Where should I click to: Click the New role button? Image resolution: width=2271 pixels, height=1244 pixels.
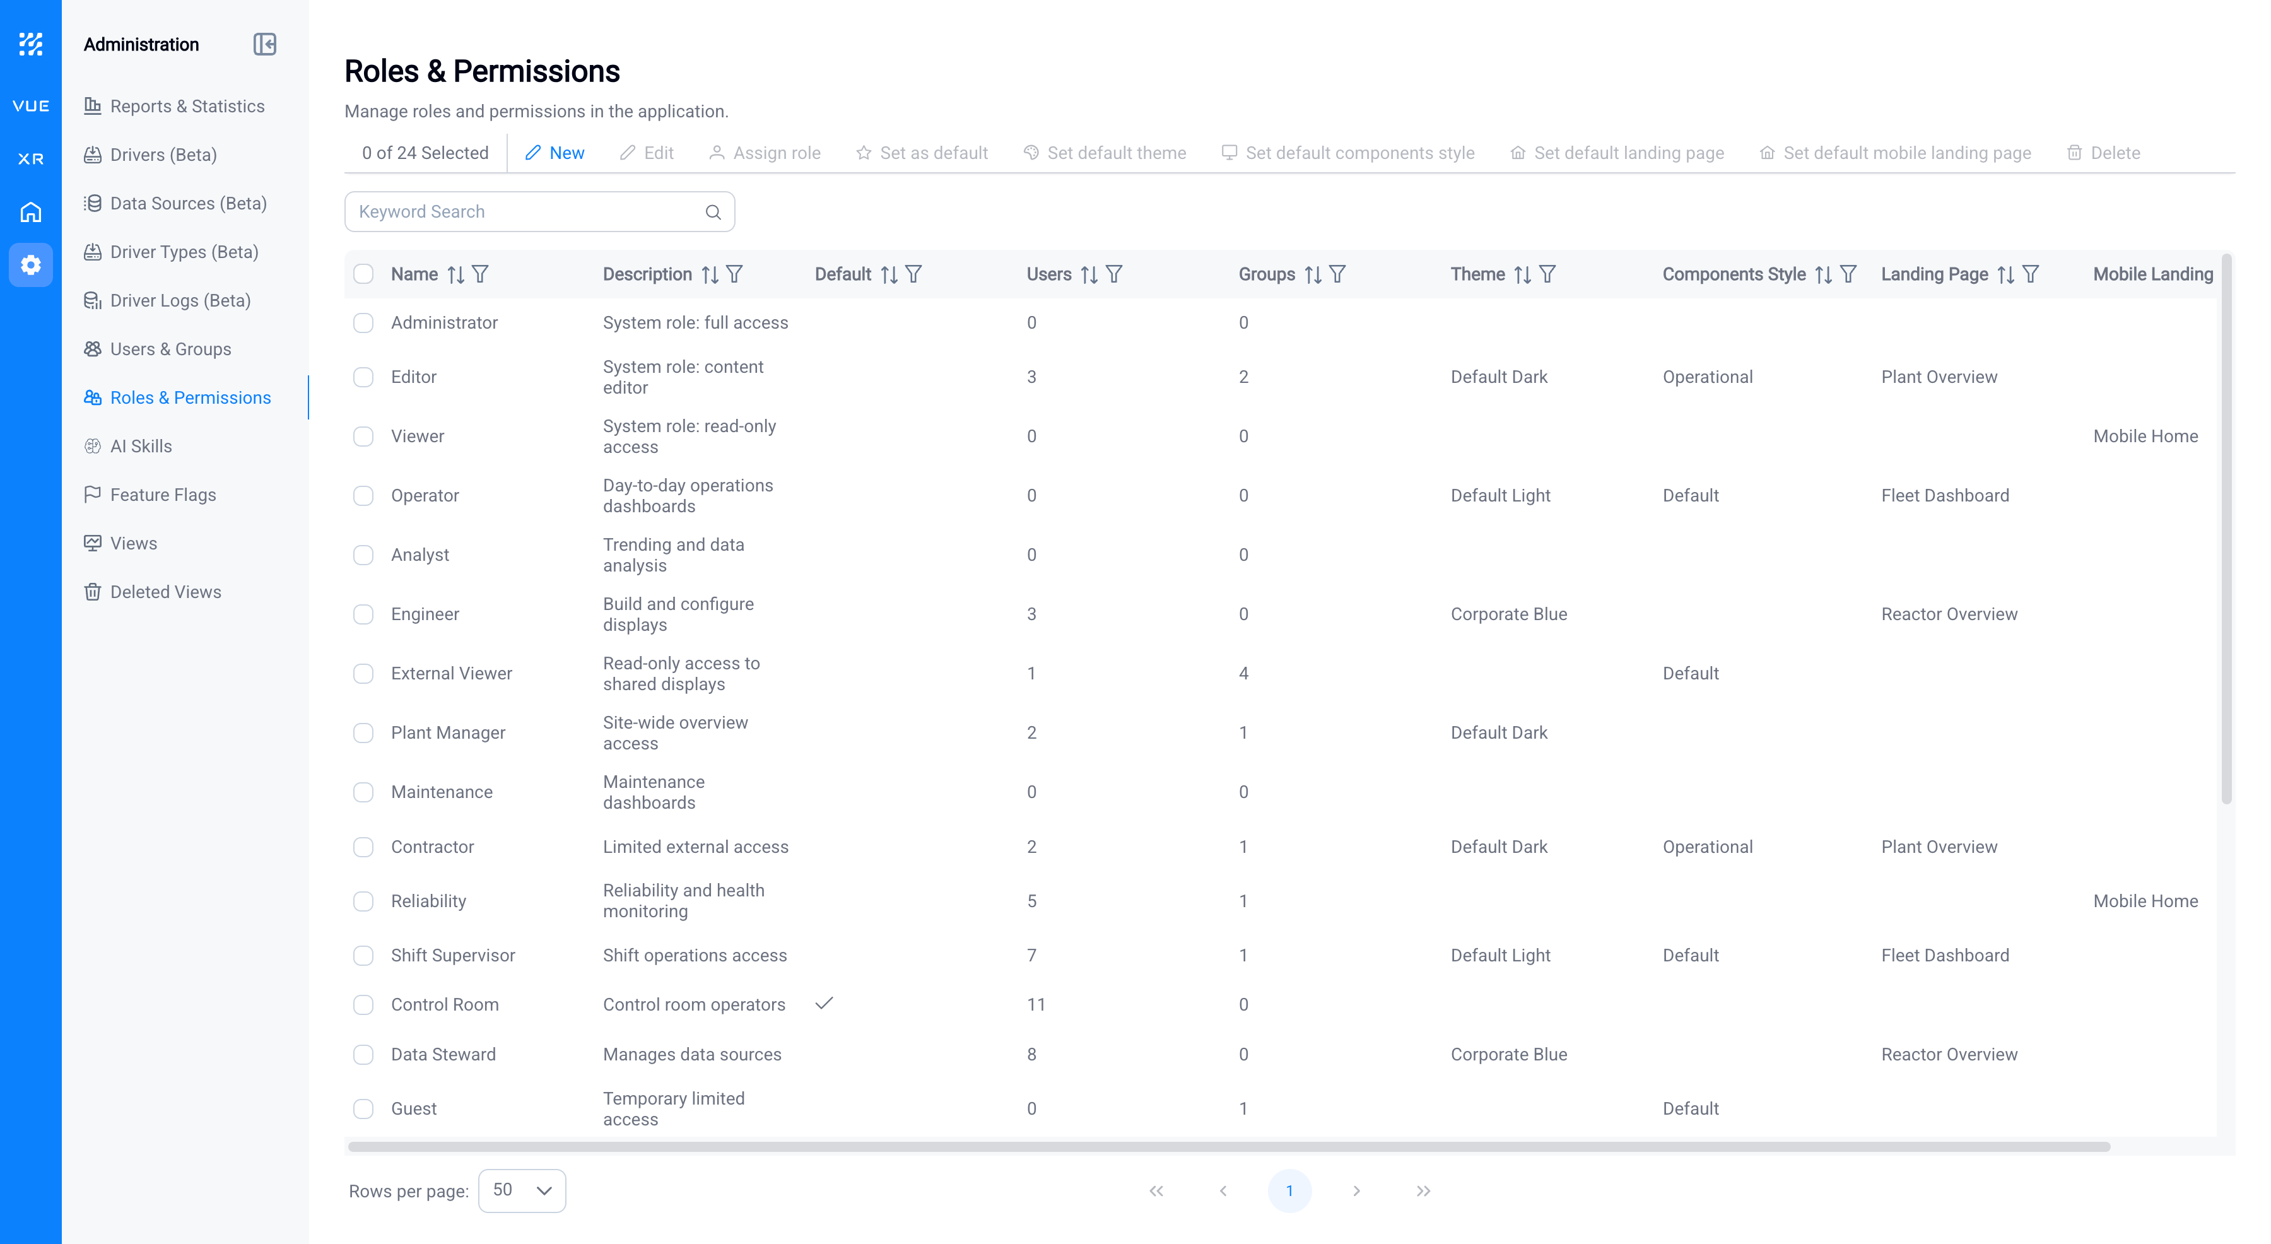pyautogui.click(x=555, y=153)
